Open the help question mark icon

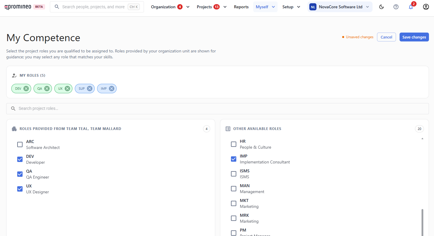pos(396,7)
